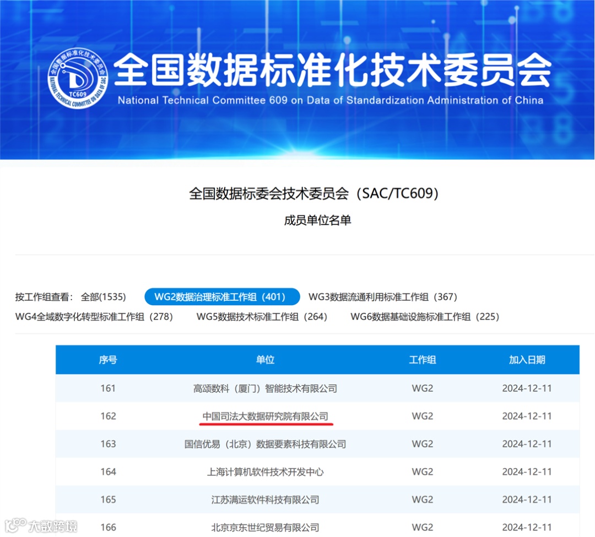Click row number 162

pyautogui.click(x=108, y=416)
